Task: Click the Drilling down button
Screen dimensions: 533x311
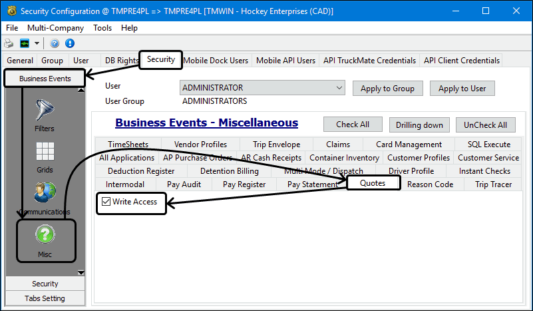Action: click(419, 125)
